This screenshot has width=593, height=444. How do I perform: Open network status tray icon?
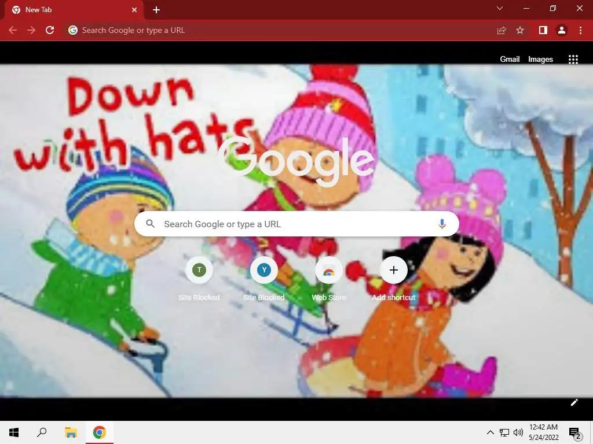pyautogui.click(x=504, y=432)
